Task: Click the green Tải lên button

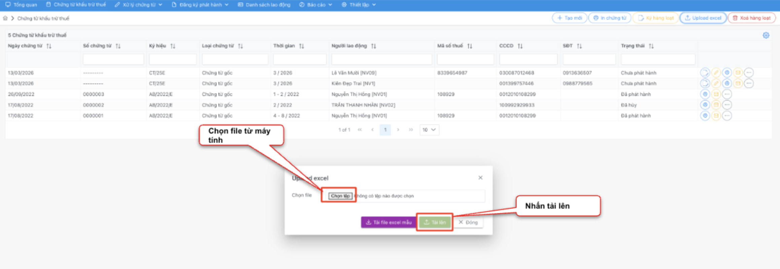Action: [435, 222]
